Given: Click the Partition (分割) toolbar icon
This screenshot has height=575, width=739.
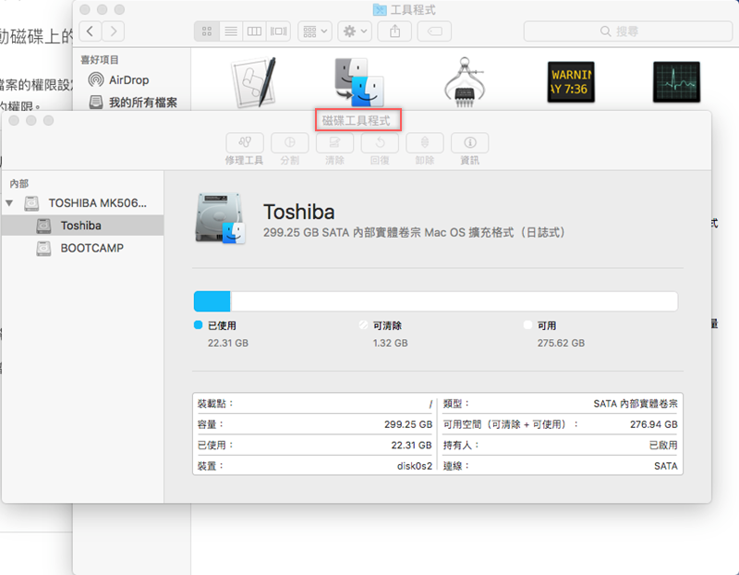Looking at the screenshot, I should (x=289, y=143).
